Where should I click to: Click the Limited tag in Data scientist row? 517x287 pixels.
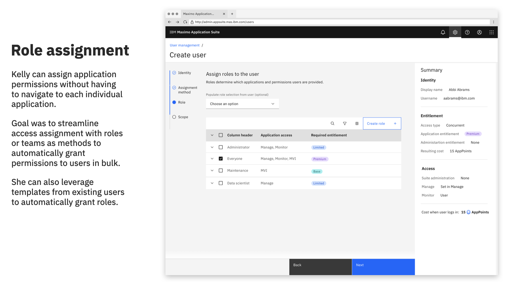318,183
